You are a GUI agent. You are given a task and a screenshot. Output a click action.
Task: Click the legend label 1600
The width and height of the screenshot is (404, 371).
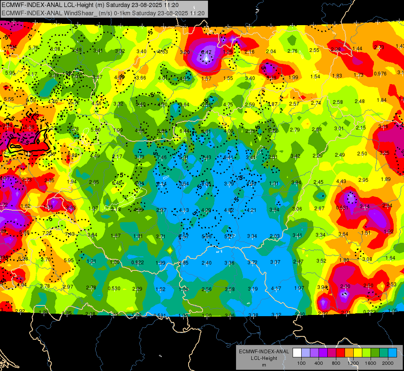click(x=371, y=363)
